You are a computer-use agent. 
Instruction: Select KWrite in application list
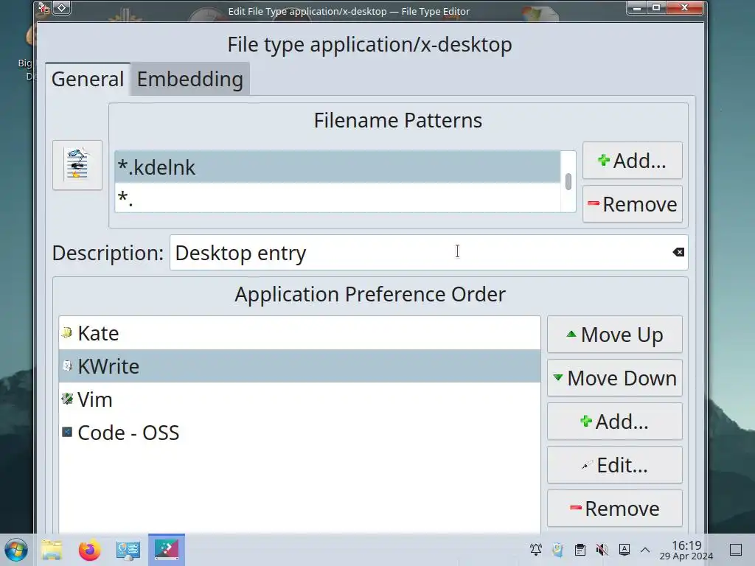(x=299, y=366)
